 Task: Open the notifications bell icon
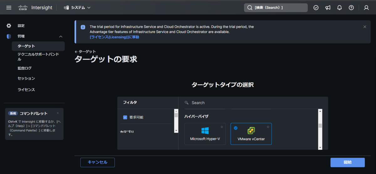[339, 7]
